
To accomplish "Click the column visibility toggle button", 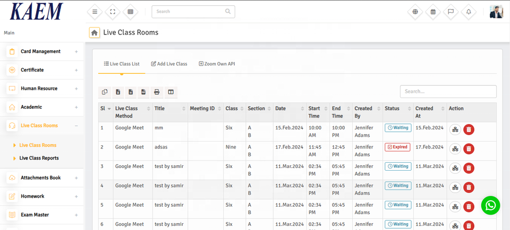I will tap(171, 92).
